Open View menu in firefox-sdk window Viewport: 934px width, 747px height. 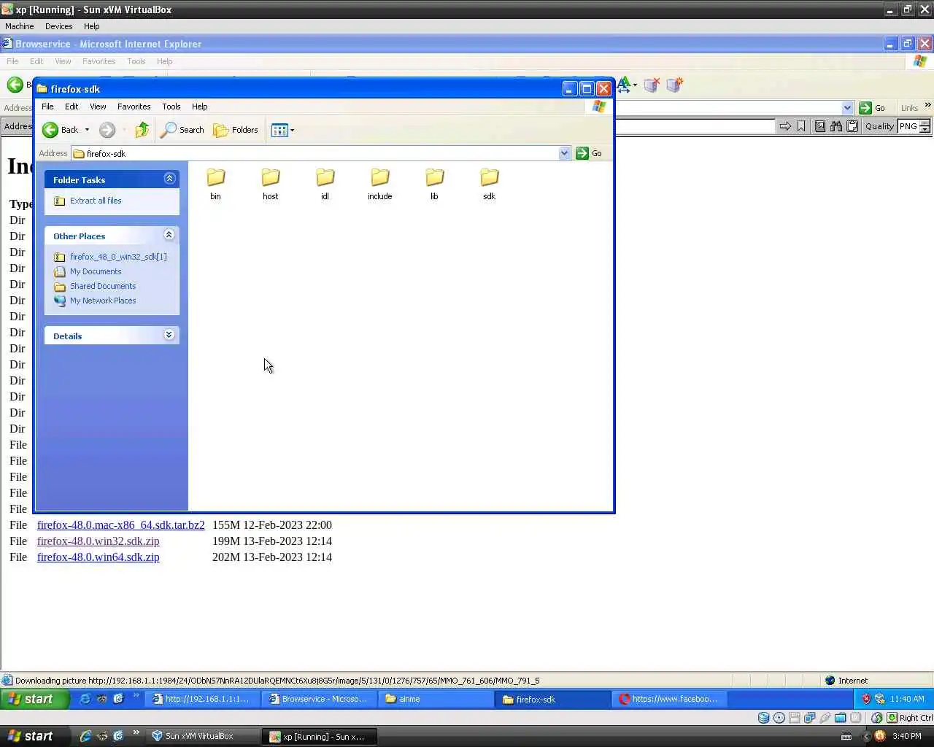click(x=98, y=107)
